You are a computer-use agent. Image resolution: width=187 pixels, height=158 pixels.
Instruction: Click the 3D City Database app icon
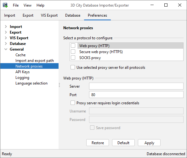tap(5, 5)
